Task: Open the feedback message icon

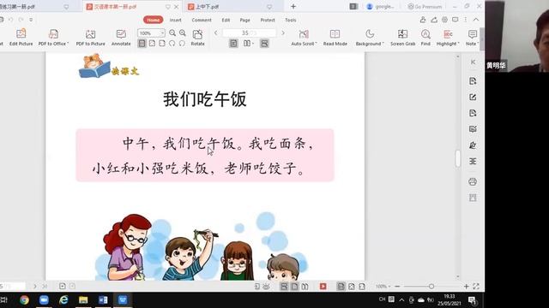Action: pos(455,20)
